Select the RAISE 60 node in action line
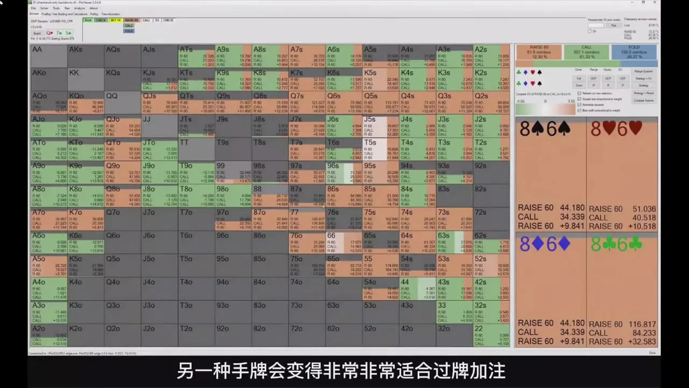689x388 pixels. (x=131, y=20)
